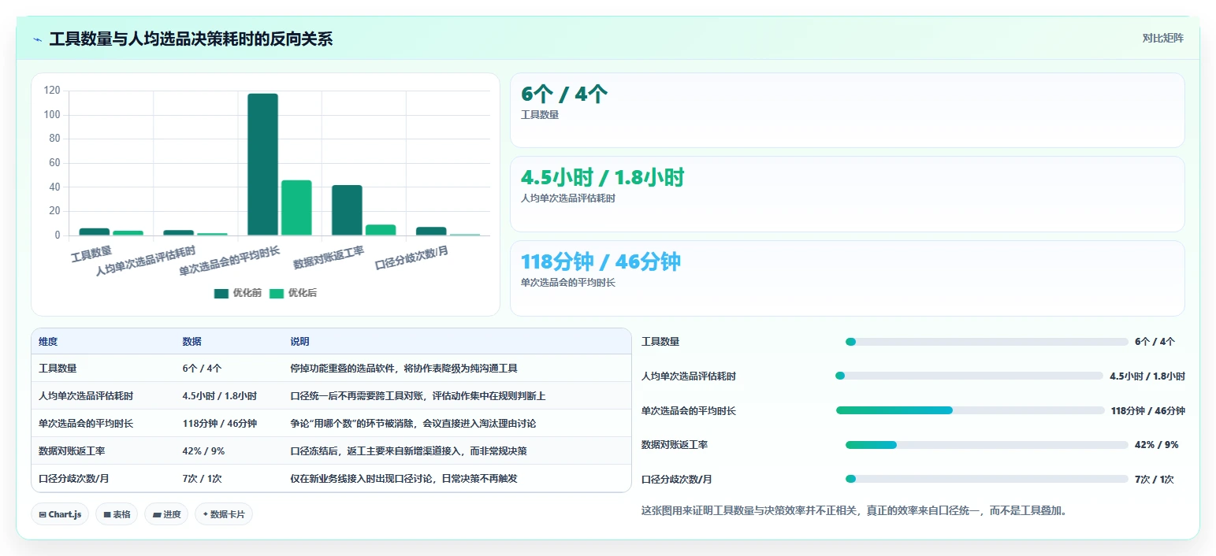Click the 进度 chip
This screenshot has width=1216, height=556.
pos(166,514)
